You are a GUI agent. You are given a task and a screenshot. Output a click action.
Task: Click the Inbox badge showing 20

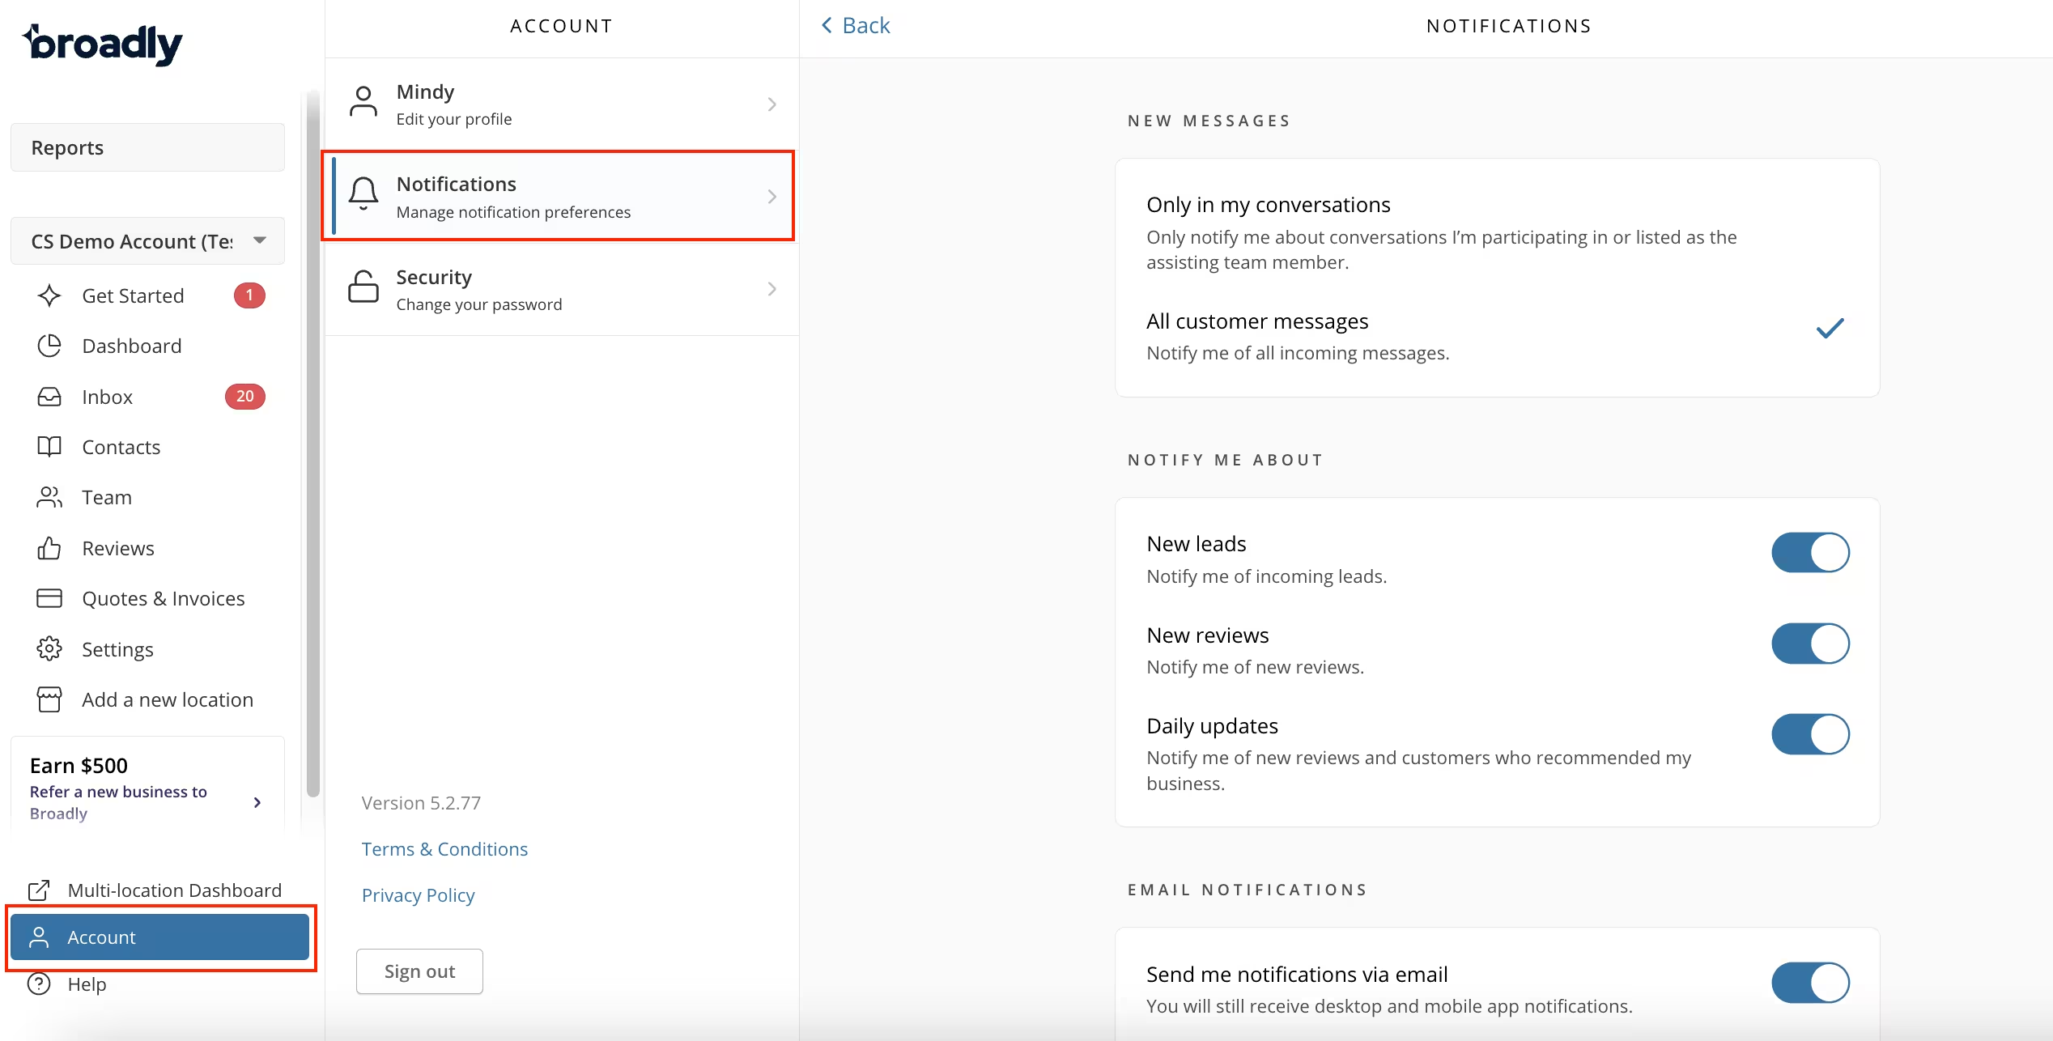[245, 397]
